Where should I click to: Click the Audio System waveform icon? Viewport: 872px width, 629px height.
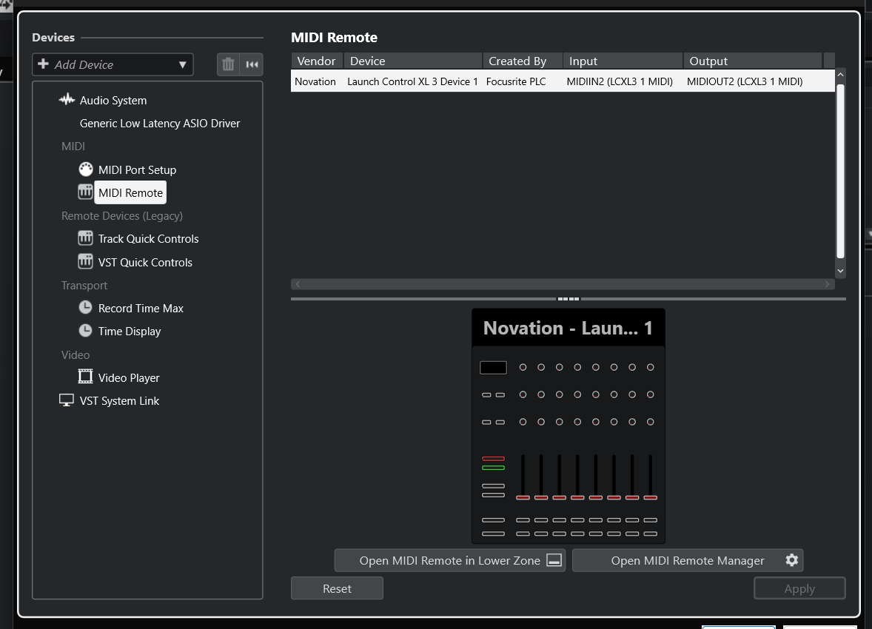point(67,100)
